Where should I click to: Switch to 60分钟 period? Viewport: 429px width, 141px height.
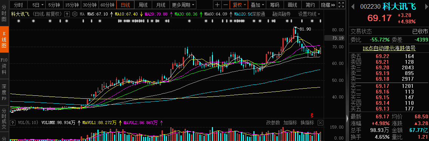pyautogui.click(x=107, y=5)
